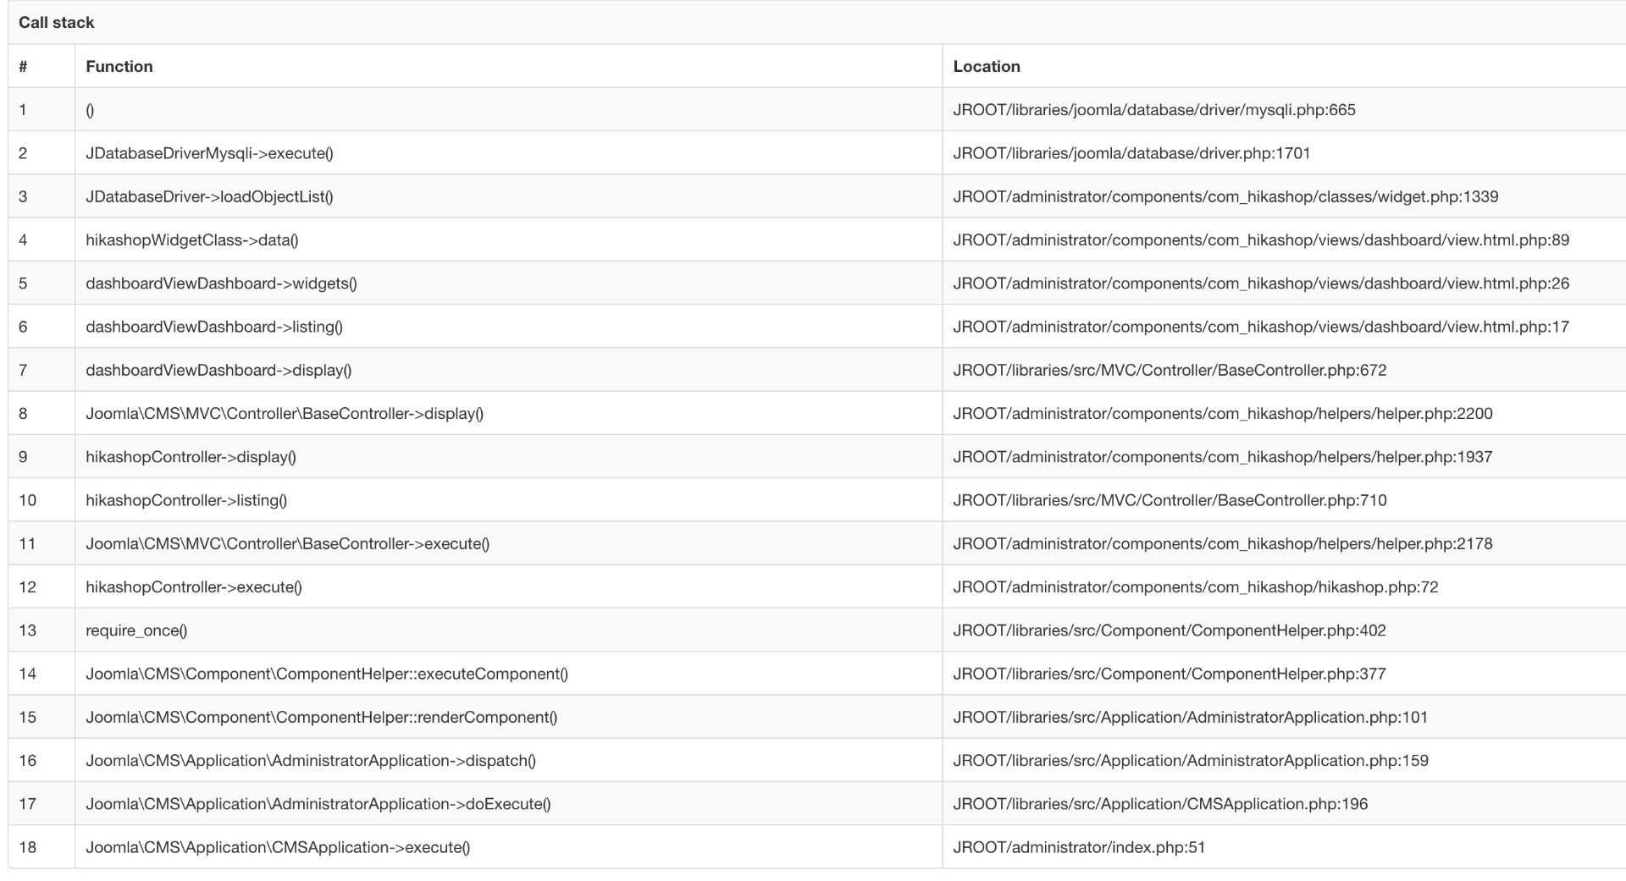Click the "Location" column header
Viewport: 1626px width, 881px height.
coord(987,66)
